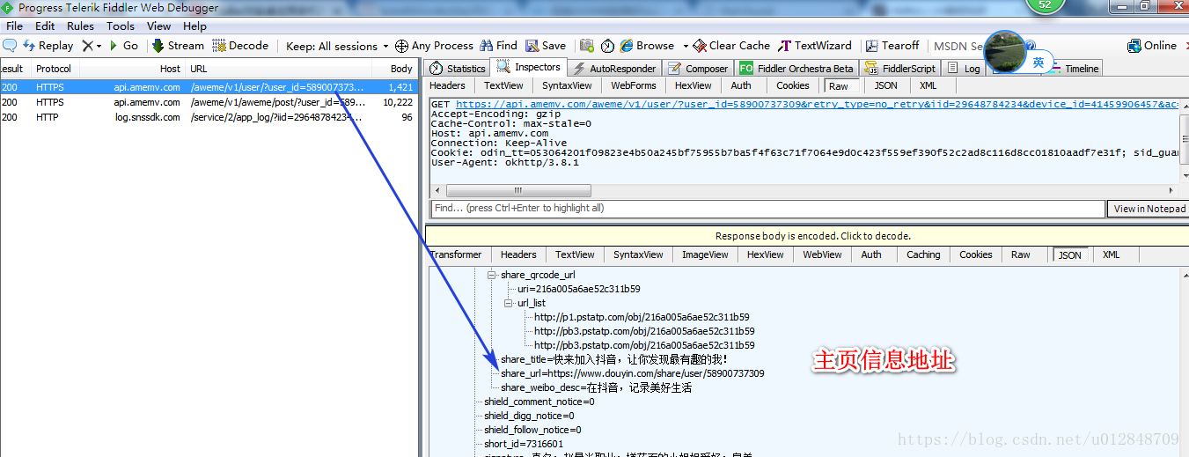This screenshot has height=457, width=1189.
Task: Select the api.amemv.com /aweme/v1/user session
Action: pyautogui.click(x=209, y=87)
